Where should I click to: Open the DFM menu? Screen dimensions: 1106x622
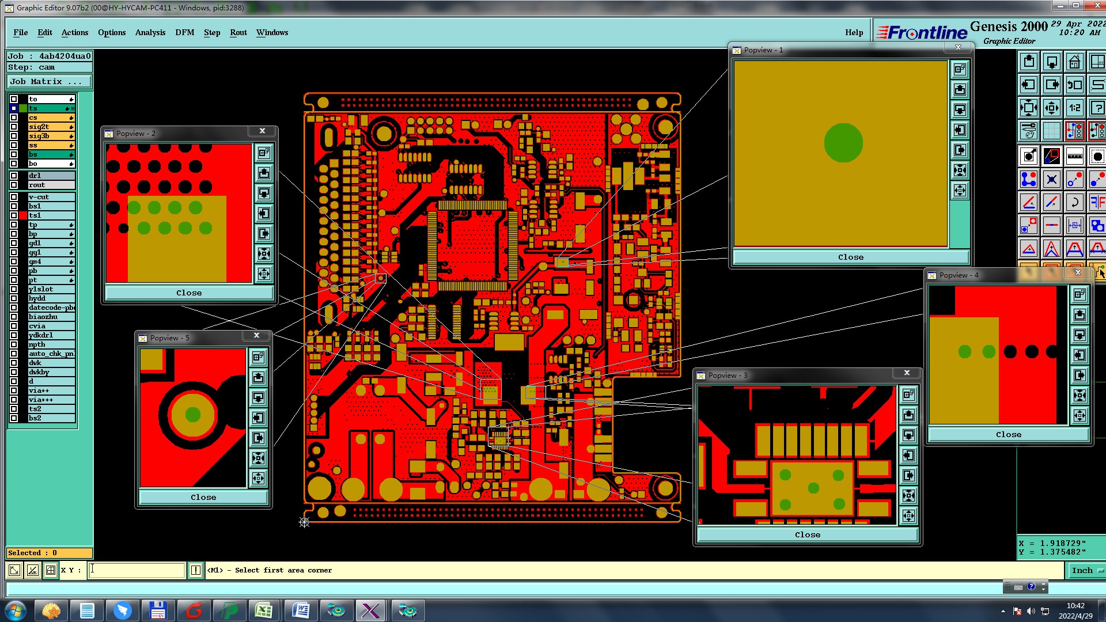pyautogui.click(x=184, y=32)
